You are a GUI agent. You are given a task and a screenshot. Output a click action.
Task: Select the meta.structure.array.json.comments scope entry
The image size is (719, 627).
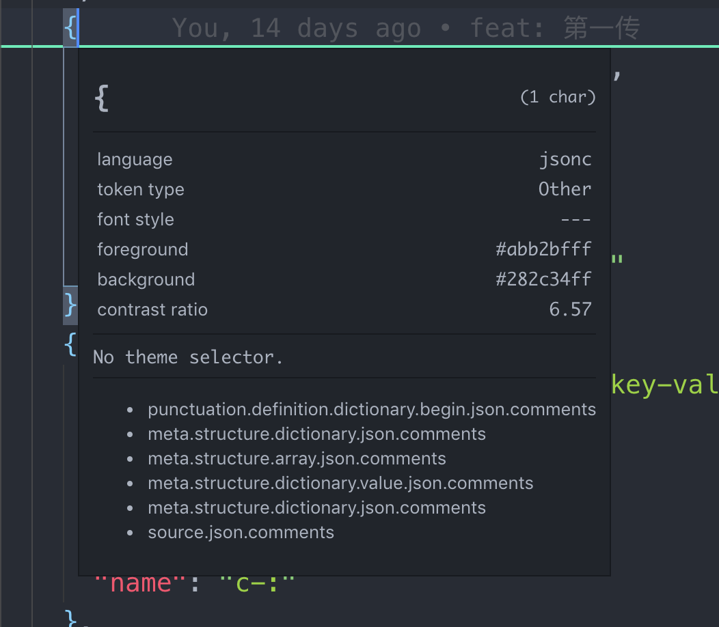(297, 459)
